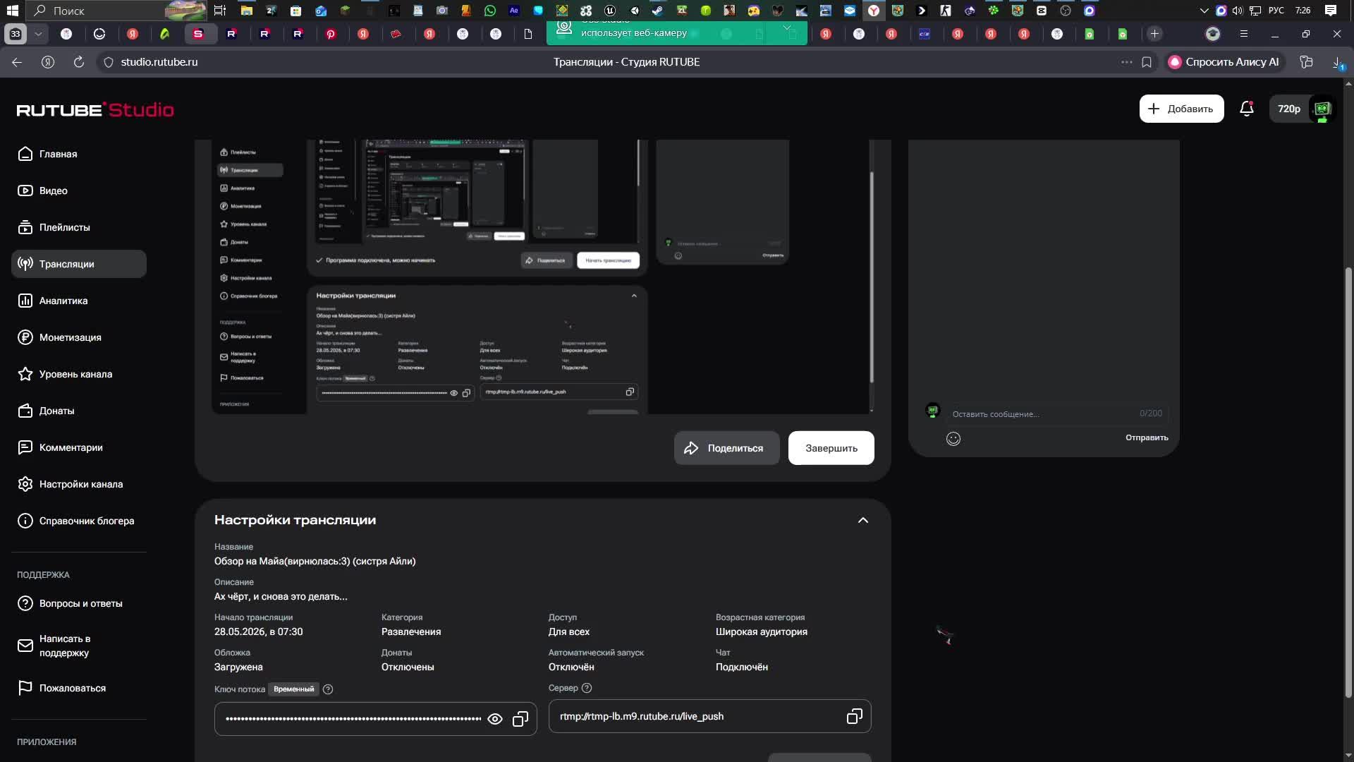The image size is (1354, 762).
Task: Open browser downloads
Action: (1338, 62)
